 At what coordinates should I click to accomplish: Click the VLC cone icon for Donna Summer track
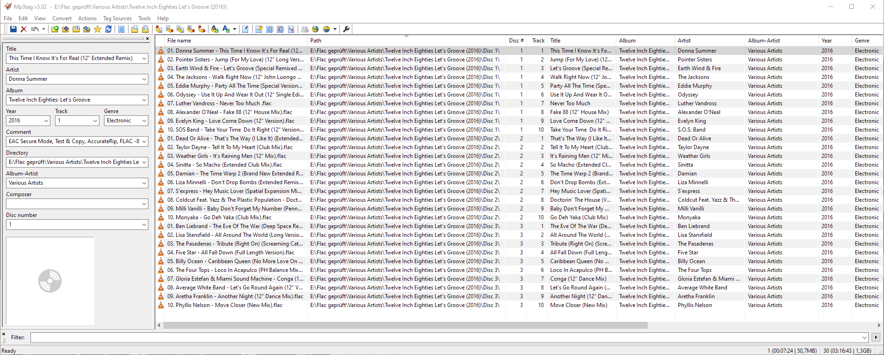coord(161,51)
